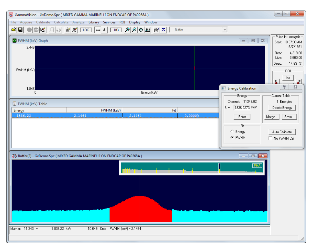
Task: Click the Zoom Out magnifier icon
Action: [134, 30]
